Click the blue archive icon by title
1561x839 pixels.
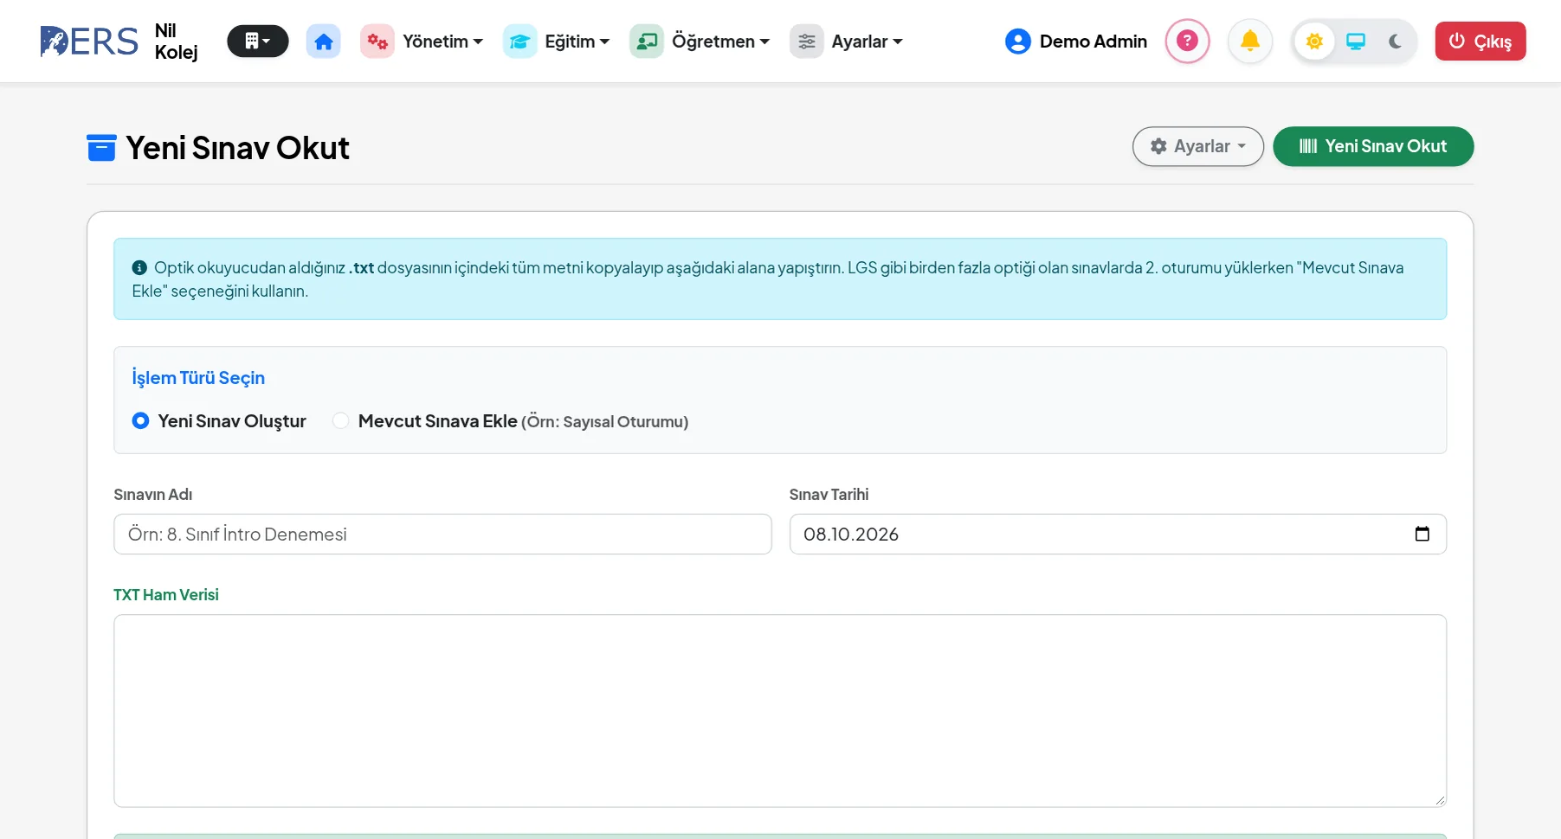point(101,148)
